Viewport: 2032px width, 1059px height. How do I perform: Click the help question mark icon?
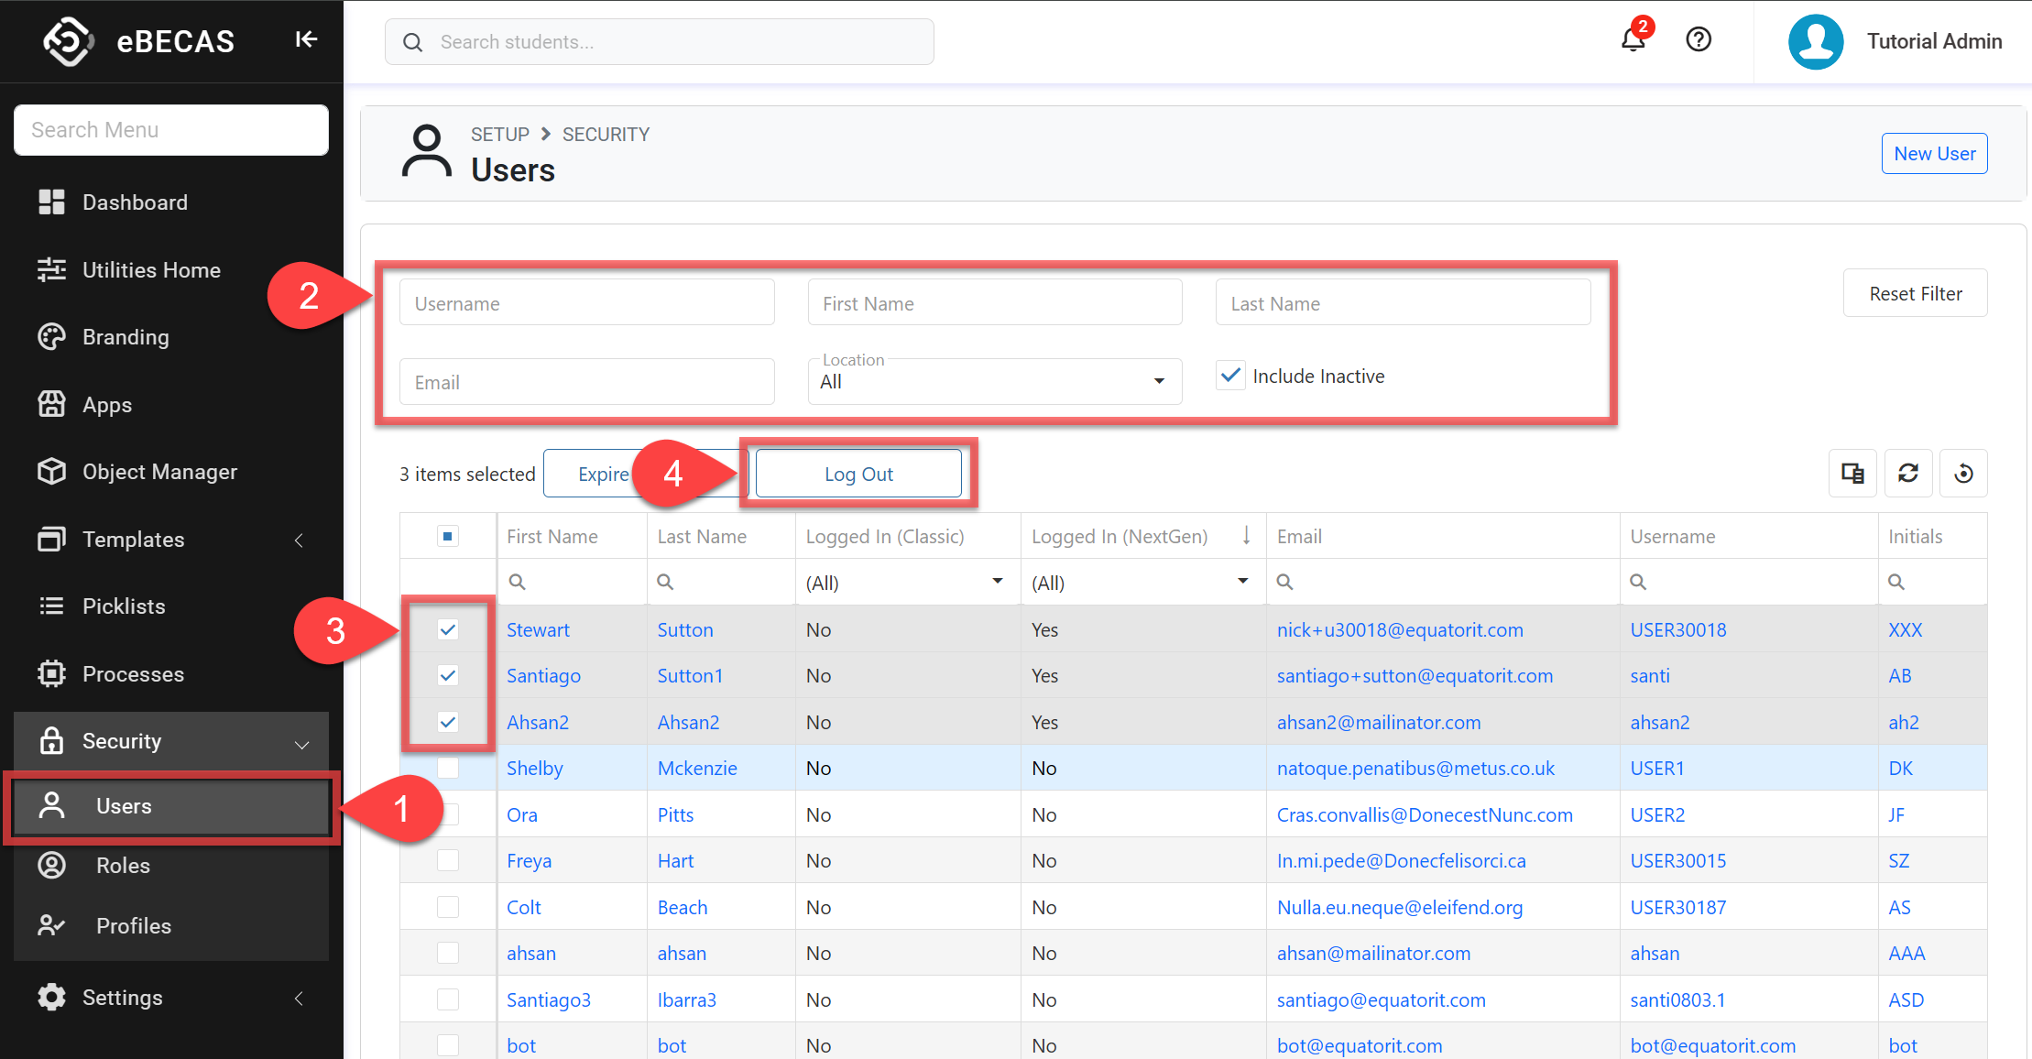[1698, 40]
